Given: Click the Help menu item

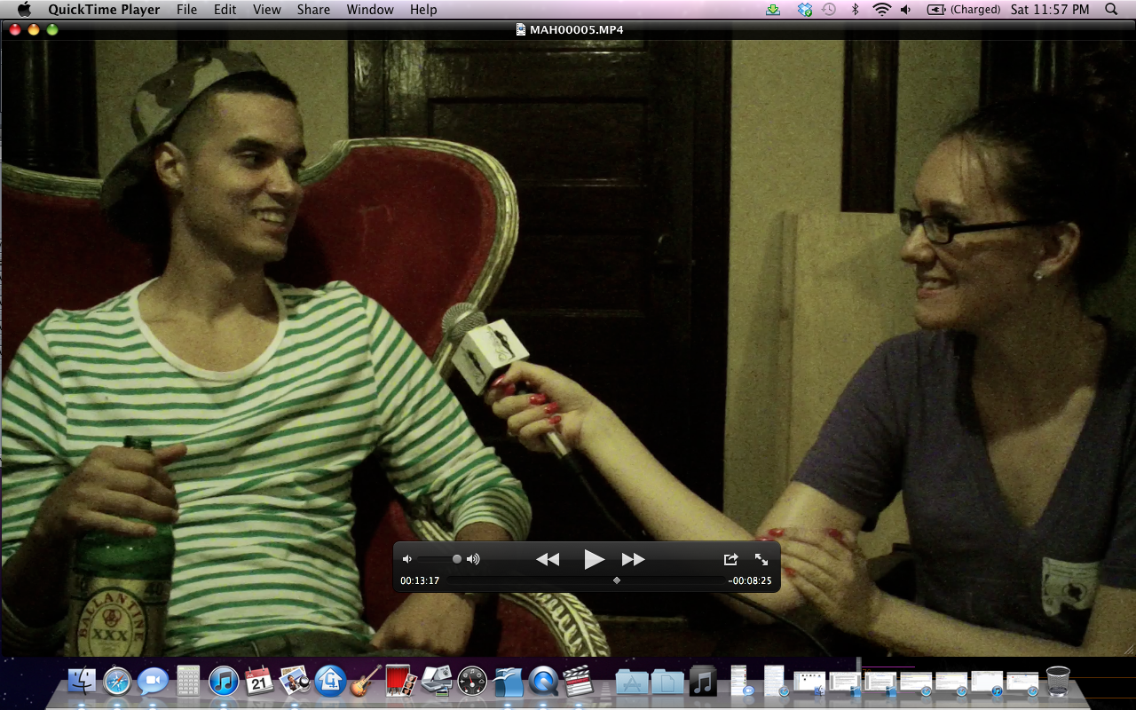Looking at the screenshot, I should click(423, 10).
